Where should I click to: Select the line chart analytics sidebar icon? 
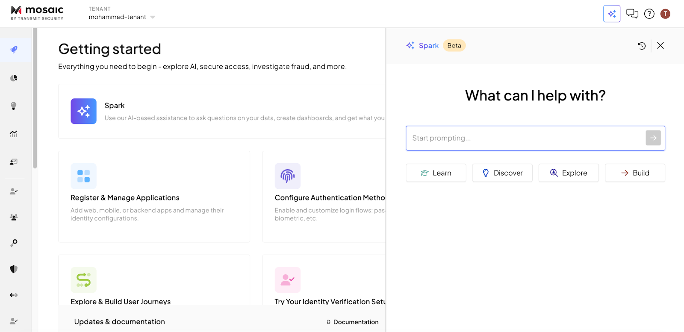click(x=14, y=134)
